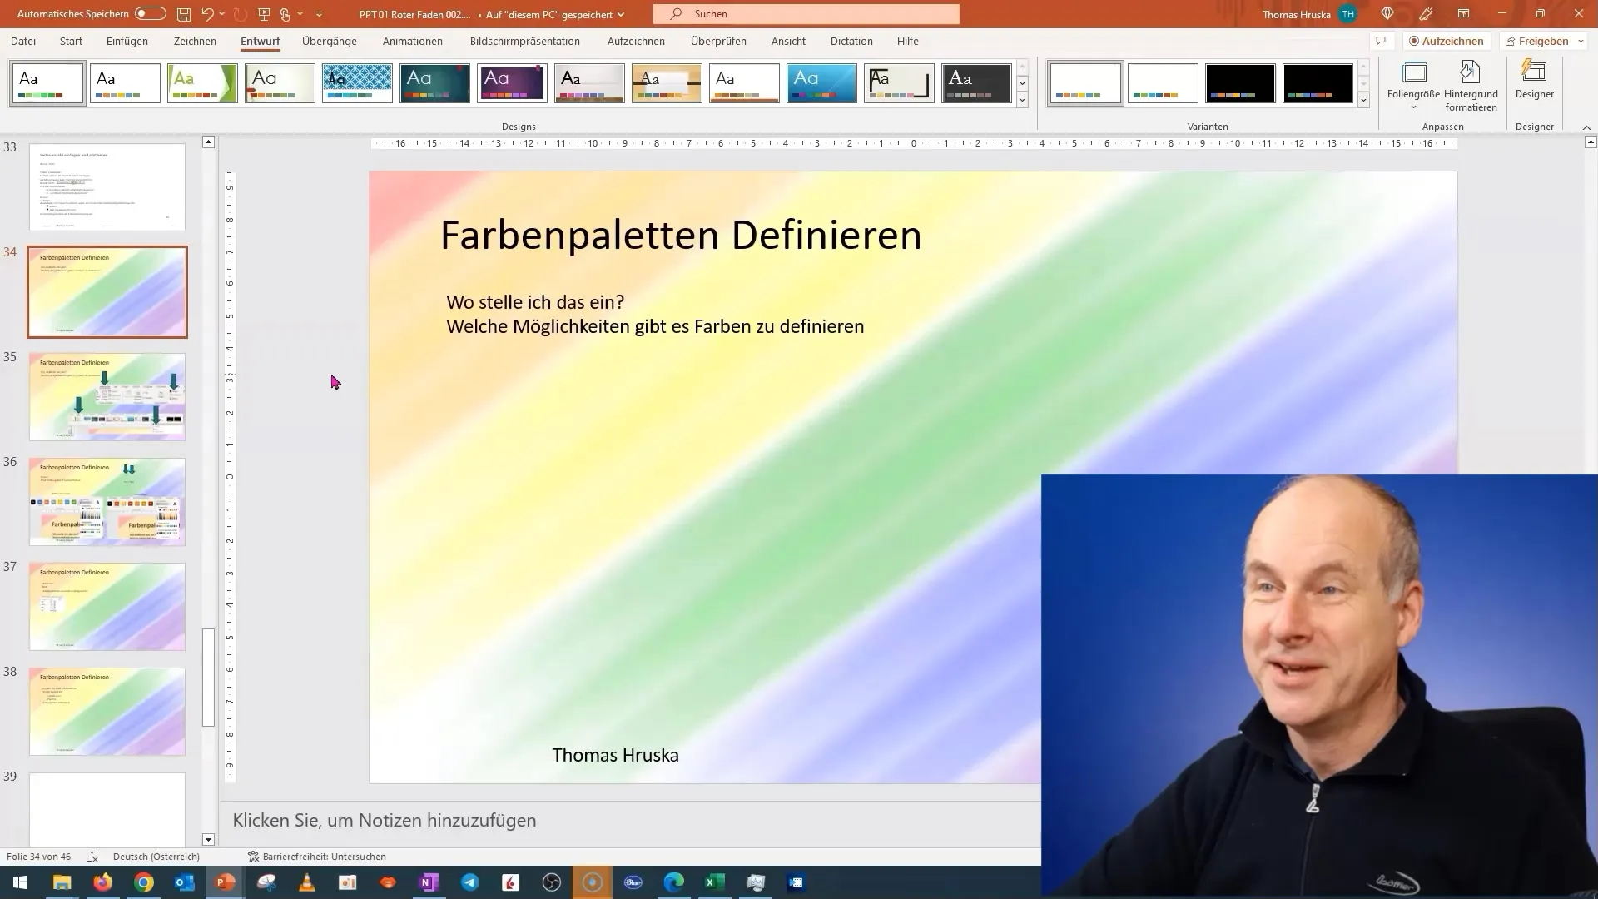The height and width of the screenshot is (899, 1598).
Task: Click into the Suchen search field
Action: [x=806, y=14]
